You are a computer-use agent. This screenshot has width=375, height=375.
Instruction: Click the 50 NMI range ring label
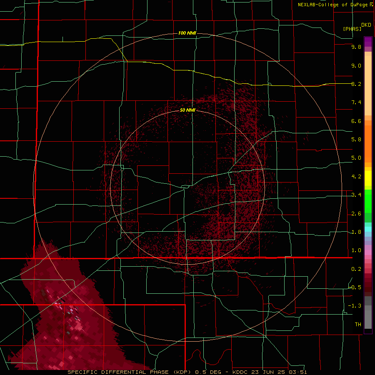coord(187,110)
